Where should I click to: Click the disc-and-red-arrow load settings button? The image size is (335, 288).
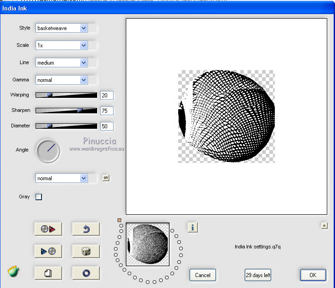tap(48, 229)
